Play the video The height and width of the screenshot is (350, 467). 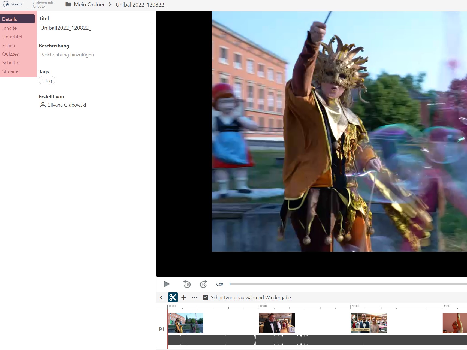click(167, 284)
